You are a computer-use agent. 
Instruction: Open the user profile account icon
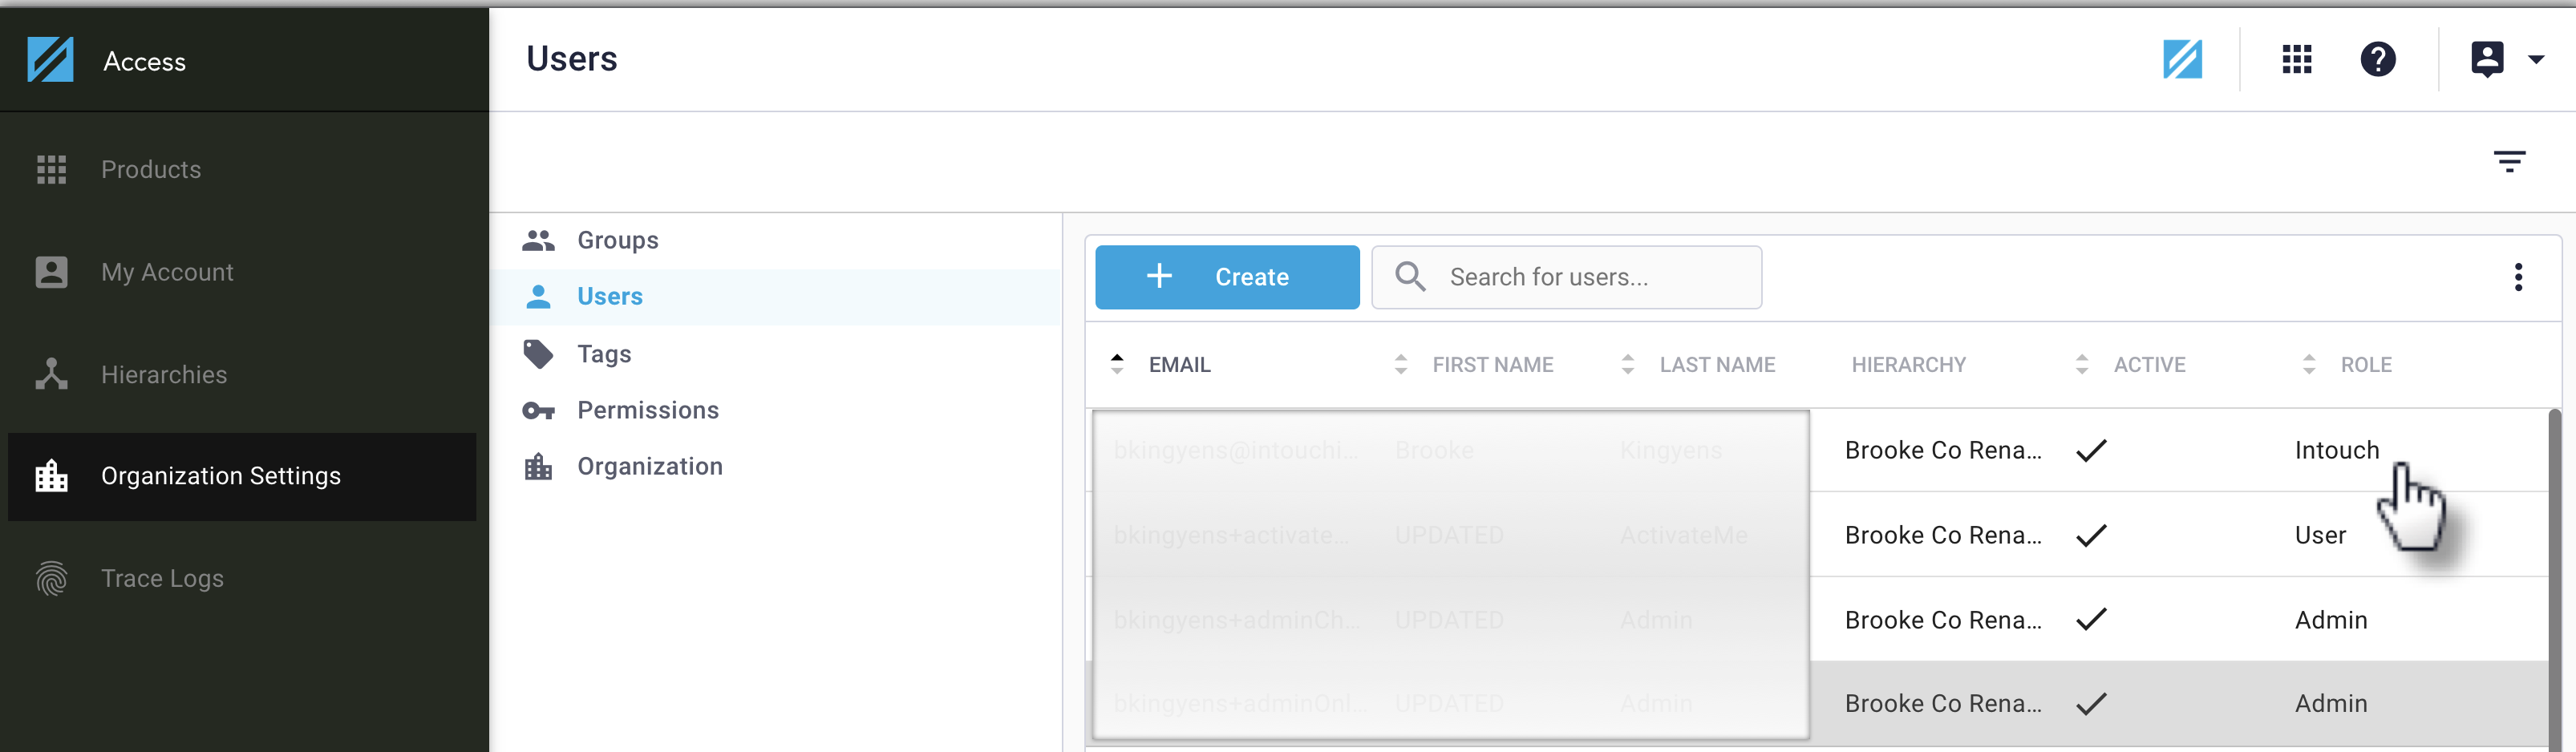point(2487,59)
